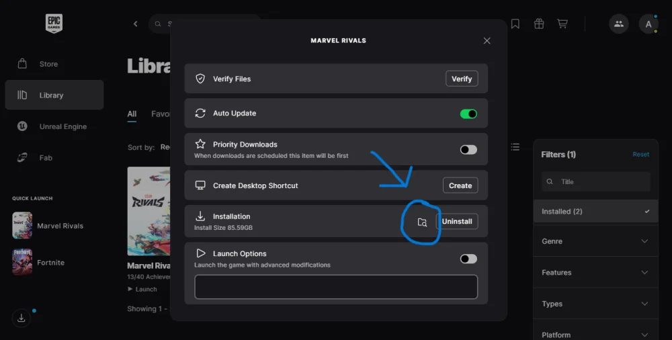This screenshot has width=672, height=340.
Task: Open the Sort by dropdown
Action: (149, 147)
